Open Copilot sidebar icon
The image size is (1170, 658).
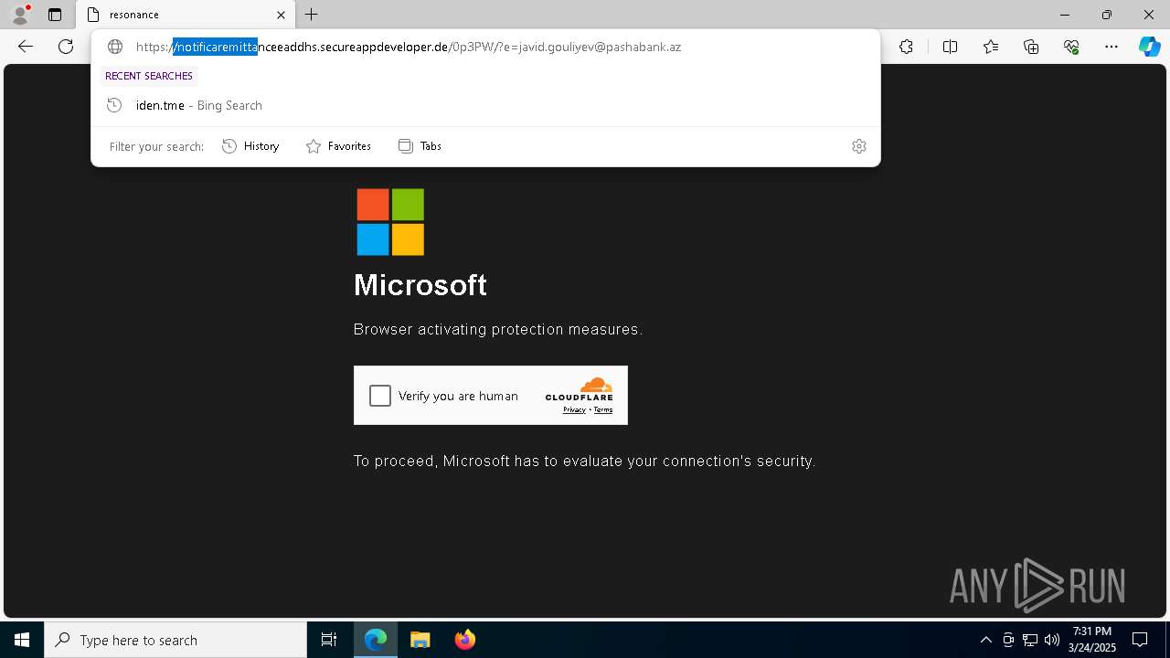pyautogui.click(x=1149, y=47)
